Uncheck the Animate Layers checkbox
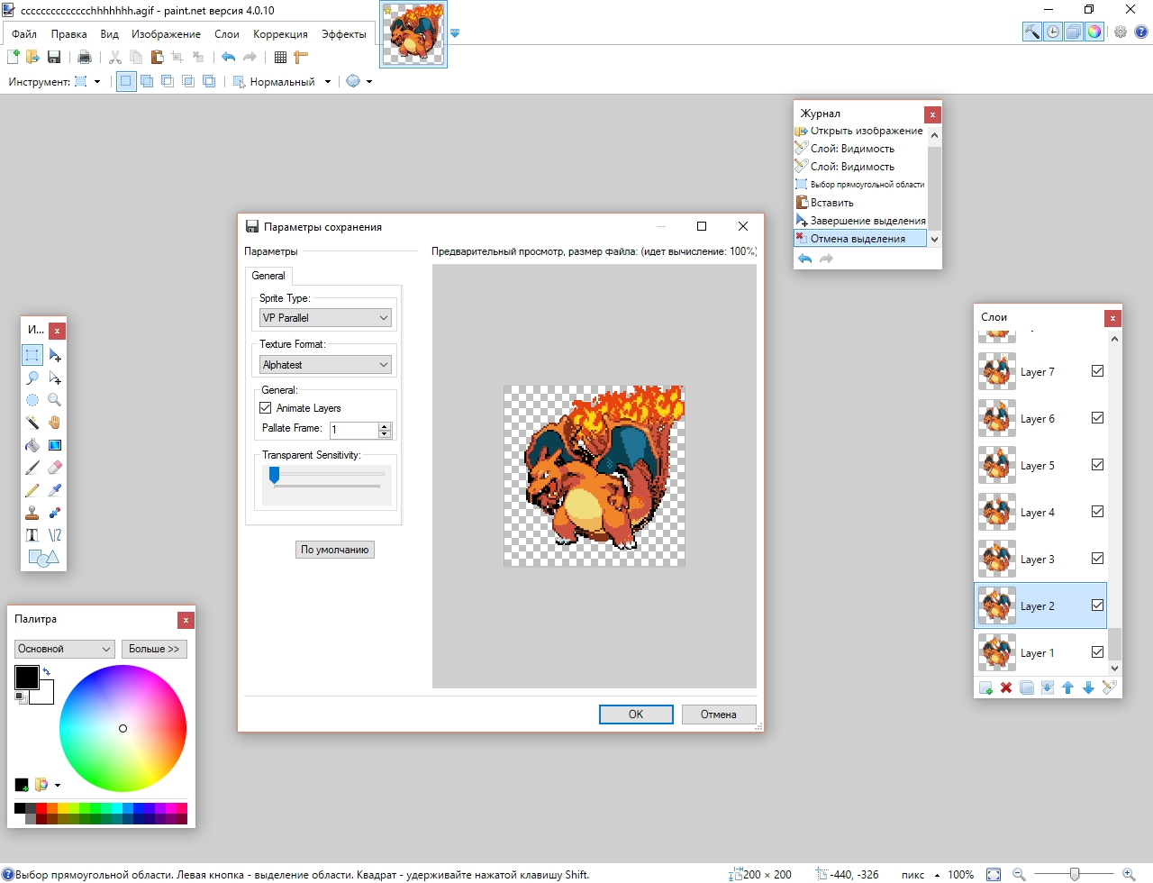 (x=266, y=408)
